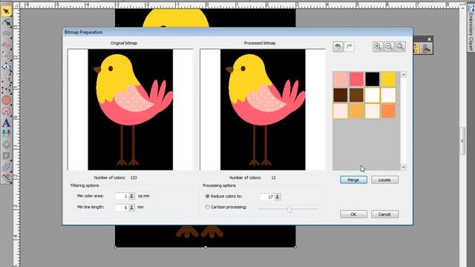
Task: Select the bright orange color swatch
Action: point(388,111)
